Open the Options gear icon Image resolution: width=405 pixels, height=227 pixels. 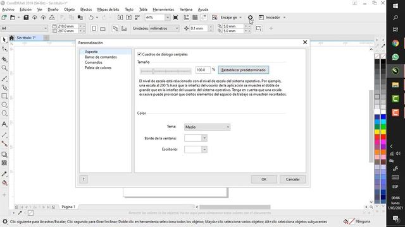(x=250, y=18)
